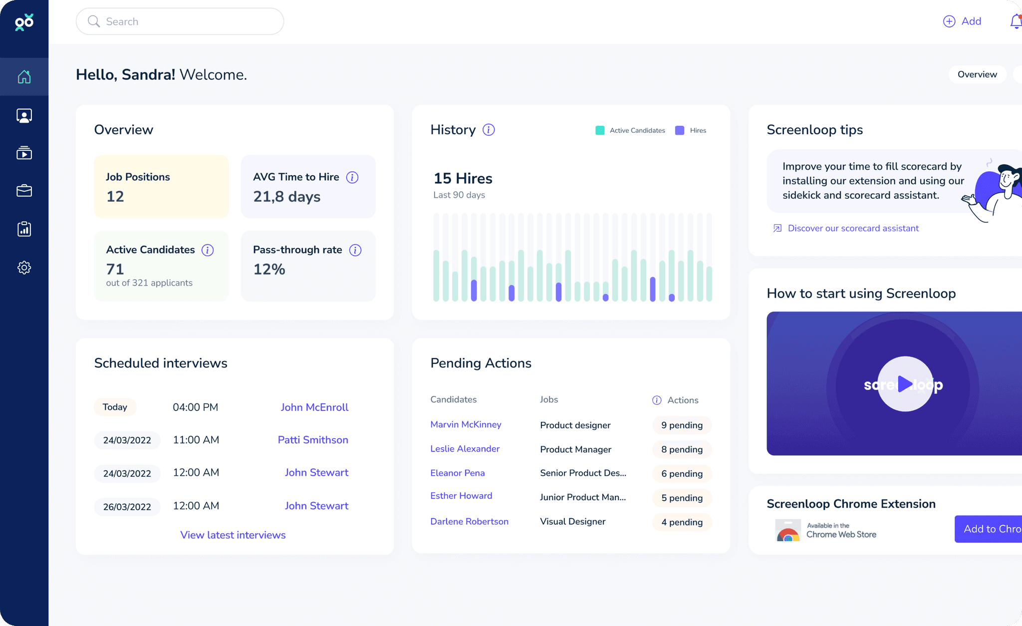The height and width of the screenshot is (626, 1022).
Task: Select the analytics chart icon in the sidebar
Action: point(23,229)
